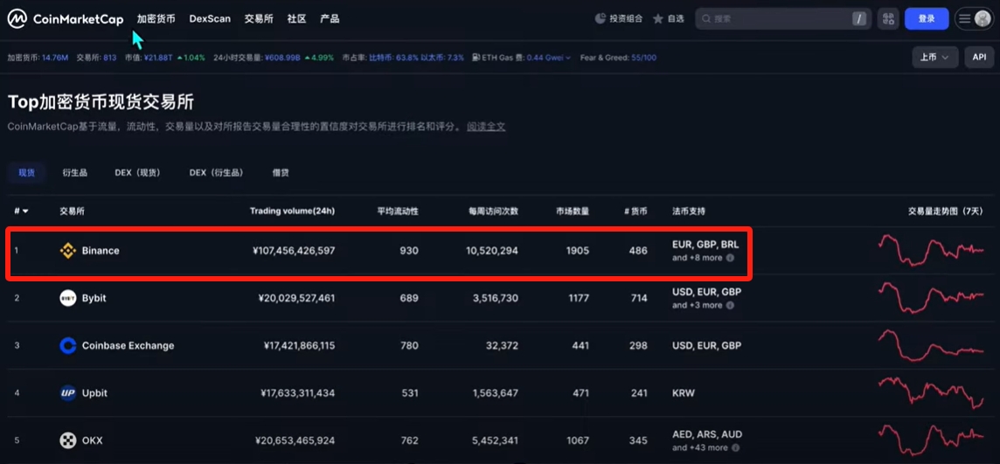The width and height of the screenshot is (1000, 464).
Task: Click the OKX logo icon
Action: 67,440
